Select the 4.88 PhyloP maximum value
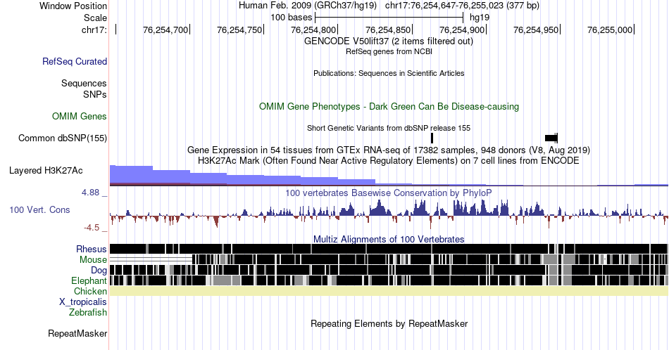Viewport: 669px width, 350px height. coord(90,193)
